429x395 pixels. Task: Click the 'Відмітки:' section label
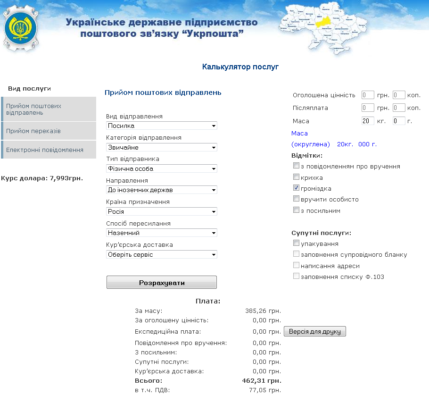(x=307, y=156)
